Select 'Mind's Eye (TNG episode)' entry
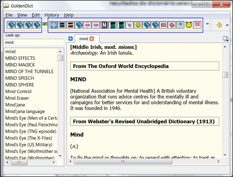Image resolution: width=233 pixels, height=177 pixels. 31,131
